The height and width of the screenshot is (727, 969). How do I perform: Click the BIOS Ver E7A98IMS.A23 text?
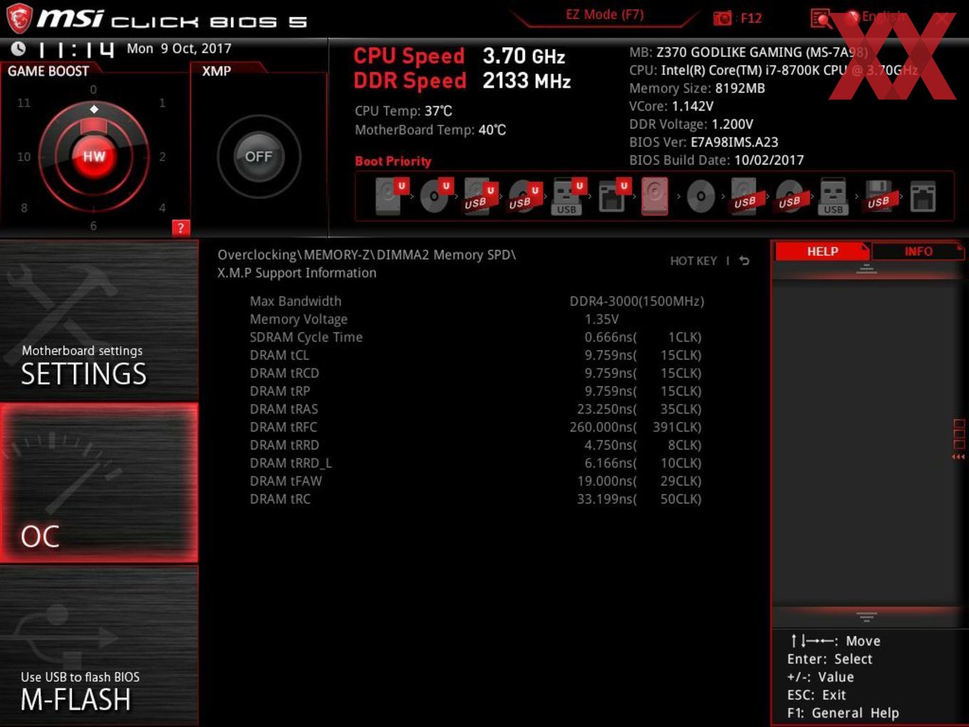click(x=703, y=143)
